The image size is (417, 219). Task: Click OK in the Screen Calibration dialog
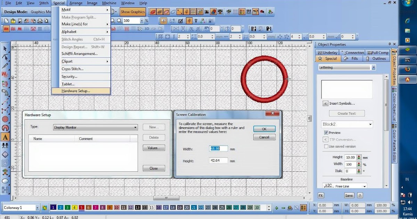264,129
